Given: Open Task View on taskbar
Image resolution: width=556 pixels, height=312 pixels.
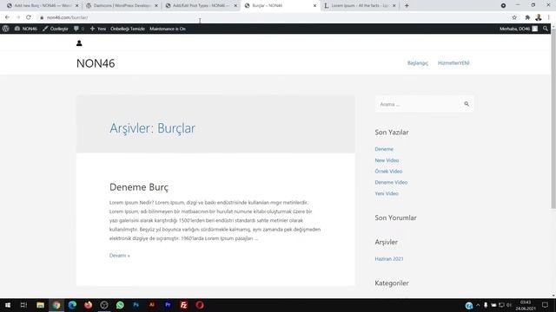Looking at the screenshot, I should [x=23, y=305].
